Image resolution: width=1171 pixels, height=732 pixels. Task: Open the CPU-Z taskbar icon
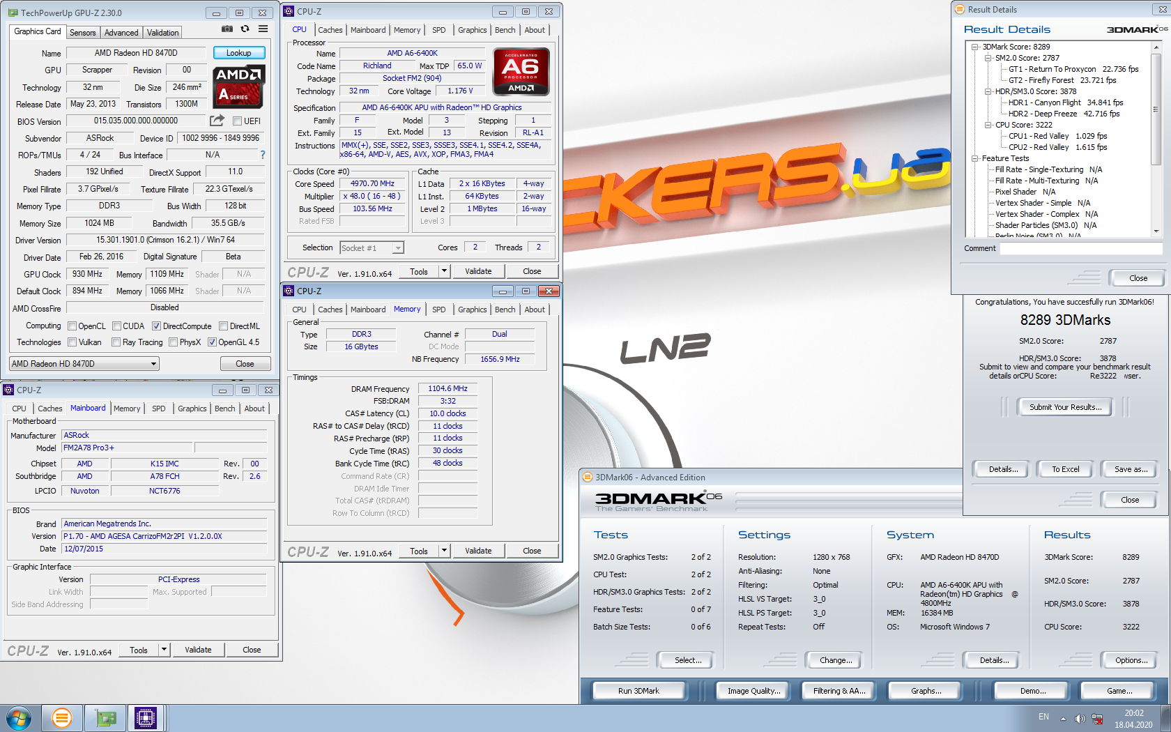[x=146, y=718]
